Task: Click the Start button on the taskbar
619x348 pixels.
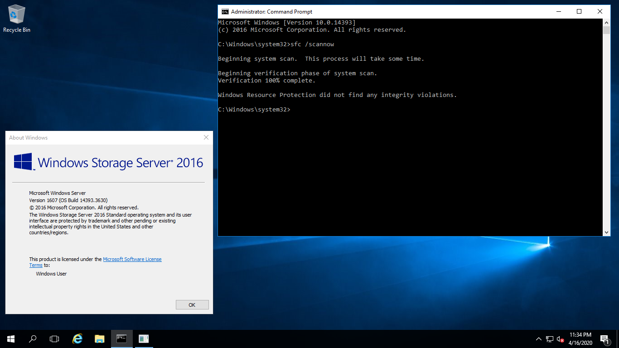Action: coord(11,338)
